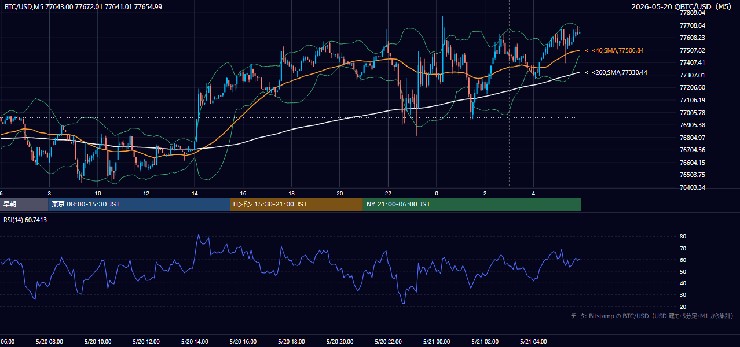Click the "2026-05-20 のBTC/USD (M5)" chart title
This screenshot has width=740, height=347.
tap(682, 7)
